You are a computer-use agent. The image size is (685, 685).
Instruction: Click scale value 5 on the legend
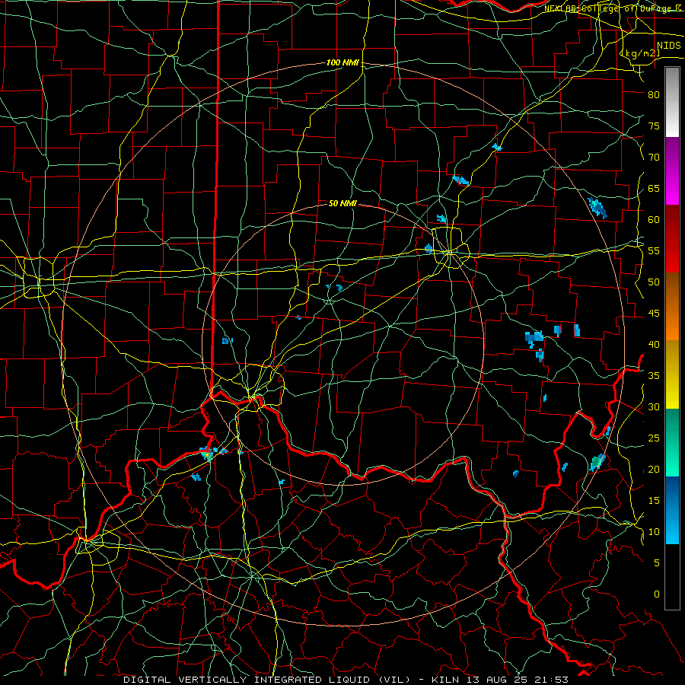click(x=657, y=563)
